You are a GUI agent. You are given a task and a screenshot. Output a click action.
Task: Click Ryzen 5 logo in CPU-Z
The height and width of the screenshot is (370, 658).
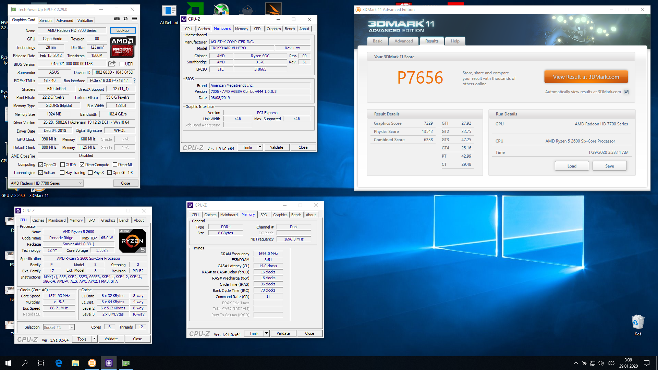point(132,241)
